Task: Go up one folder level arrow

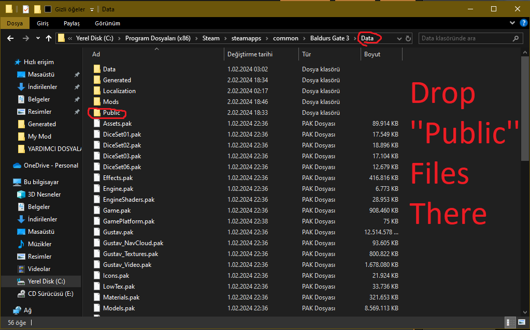Action: click(x=49, y=38)
